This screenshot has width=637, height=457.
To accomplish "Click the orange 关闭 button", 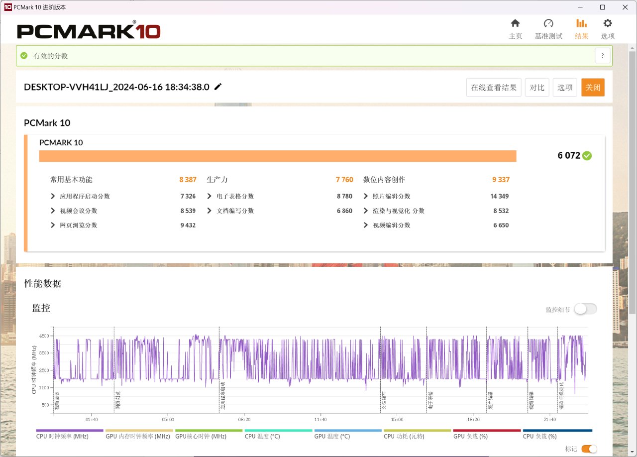I will pos(593,87).
